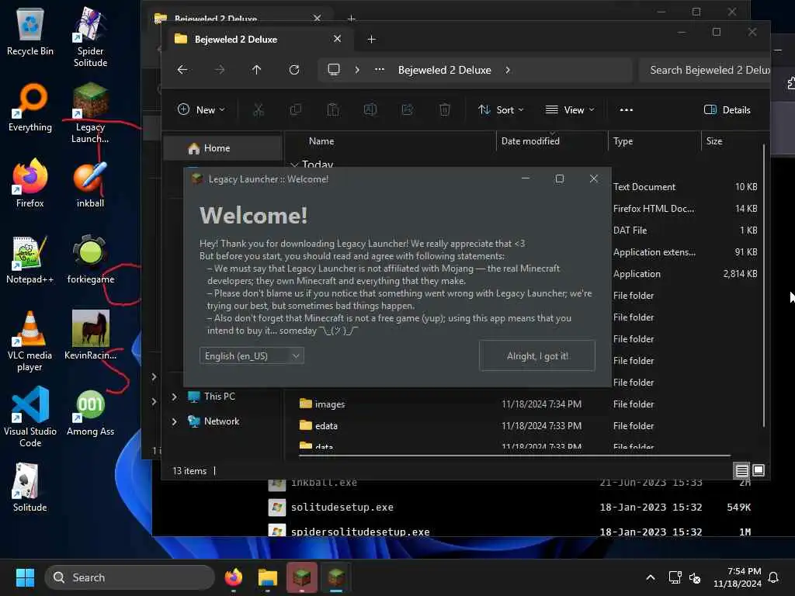
Task: Select the KevinRacing desktop icon
Action: (x=90, y=335)
